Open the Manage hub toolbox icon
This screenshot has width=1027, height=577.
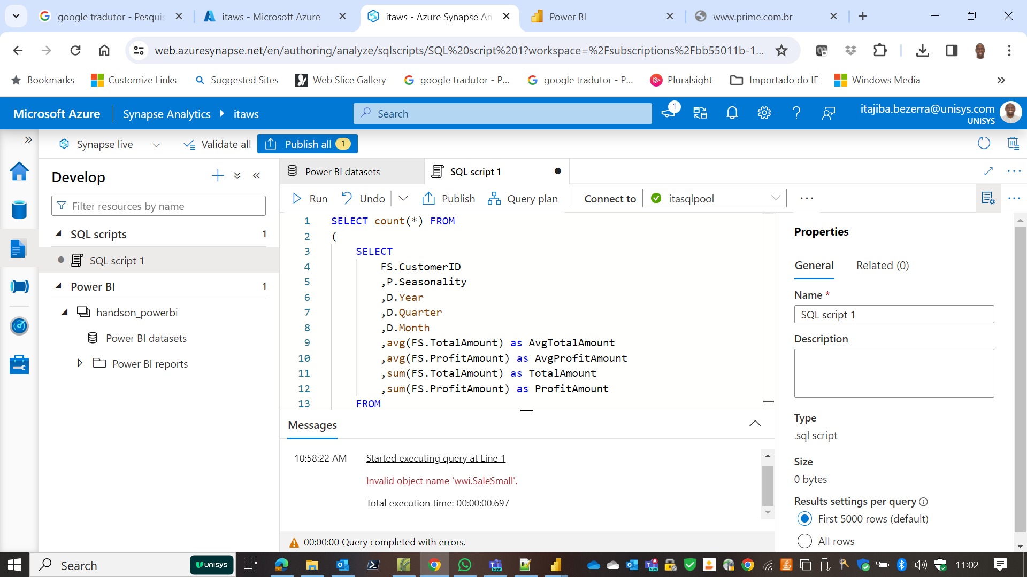click(19, 364)
